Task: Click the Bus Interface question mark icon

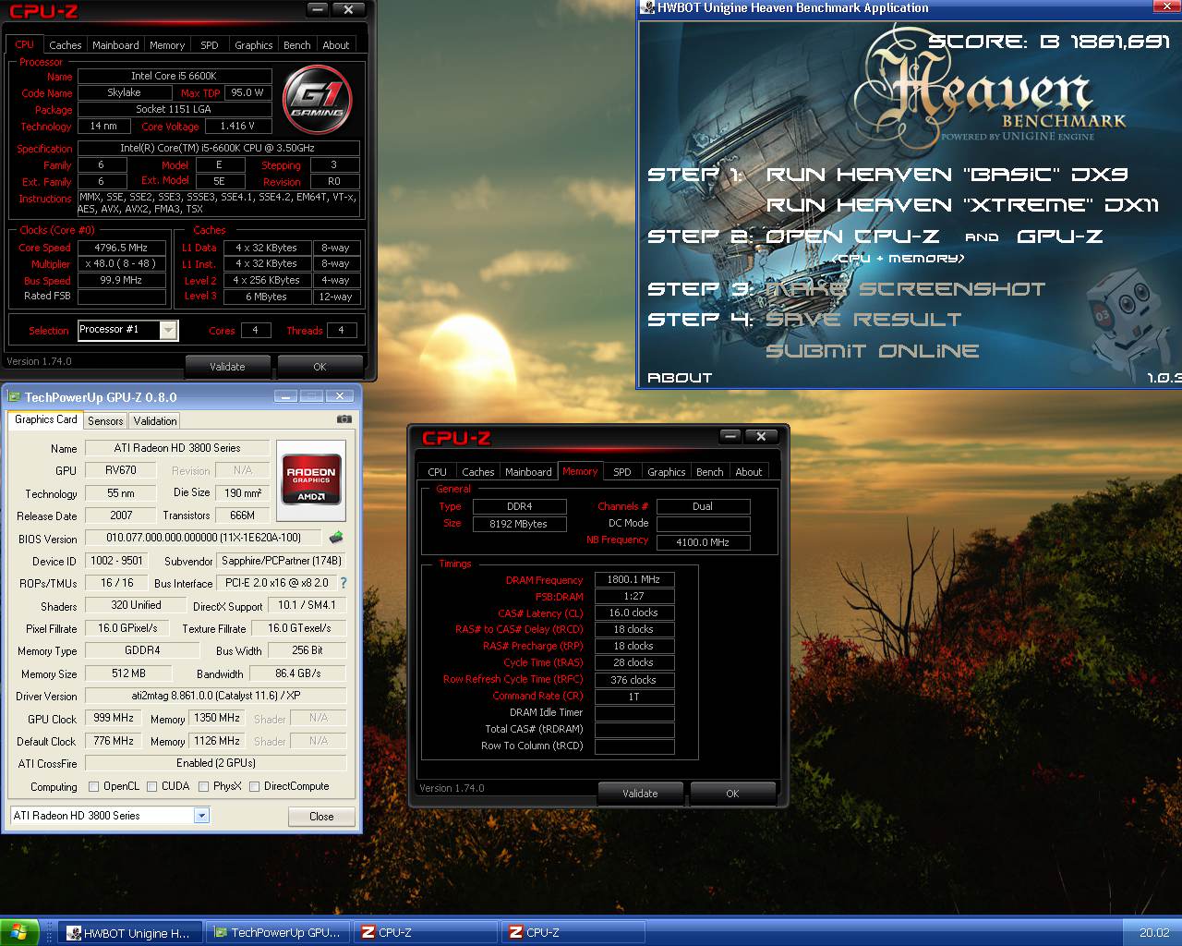Action: coord(344,583)
